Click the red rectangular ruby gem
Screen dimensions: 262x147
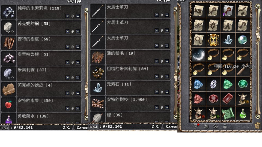228,99
